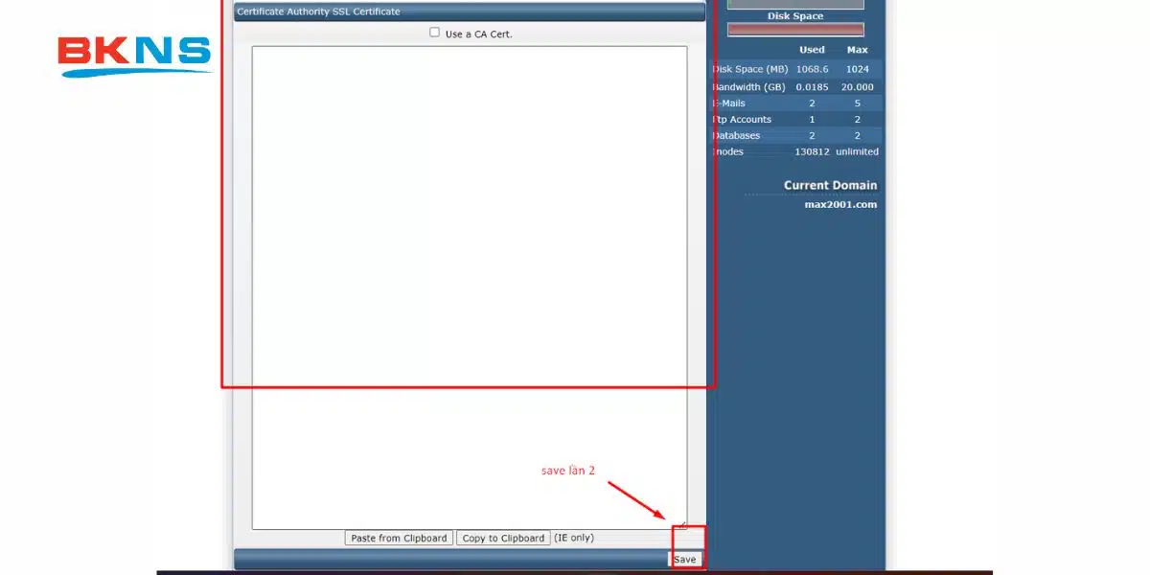Viewport: 1150px width, 575px height.
Task: Click the max2001.com current domain
Action: point(840,204)
